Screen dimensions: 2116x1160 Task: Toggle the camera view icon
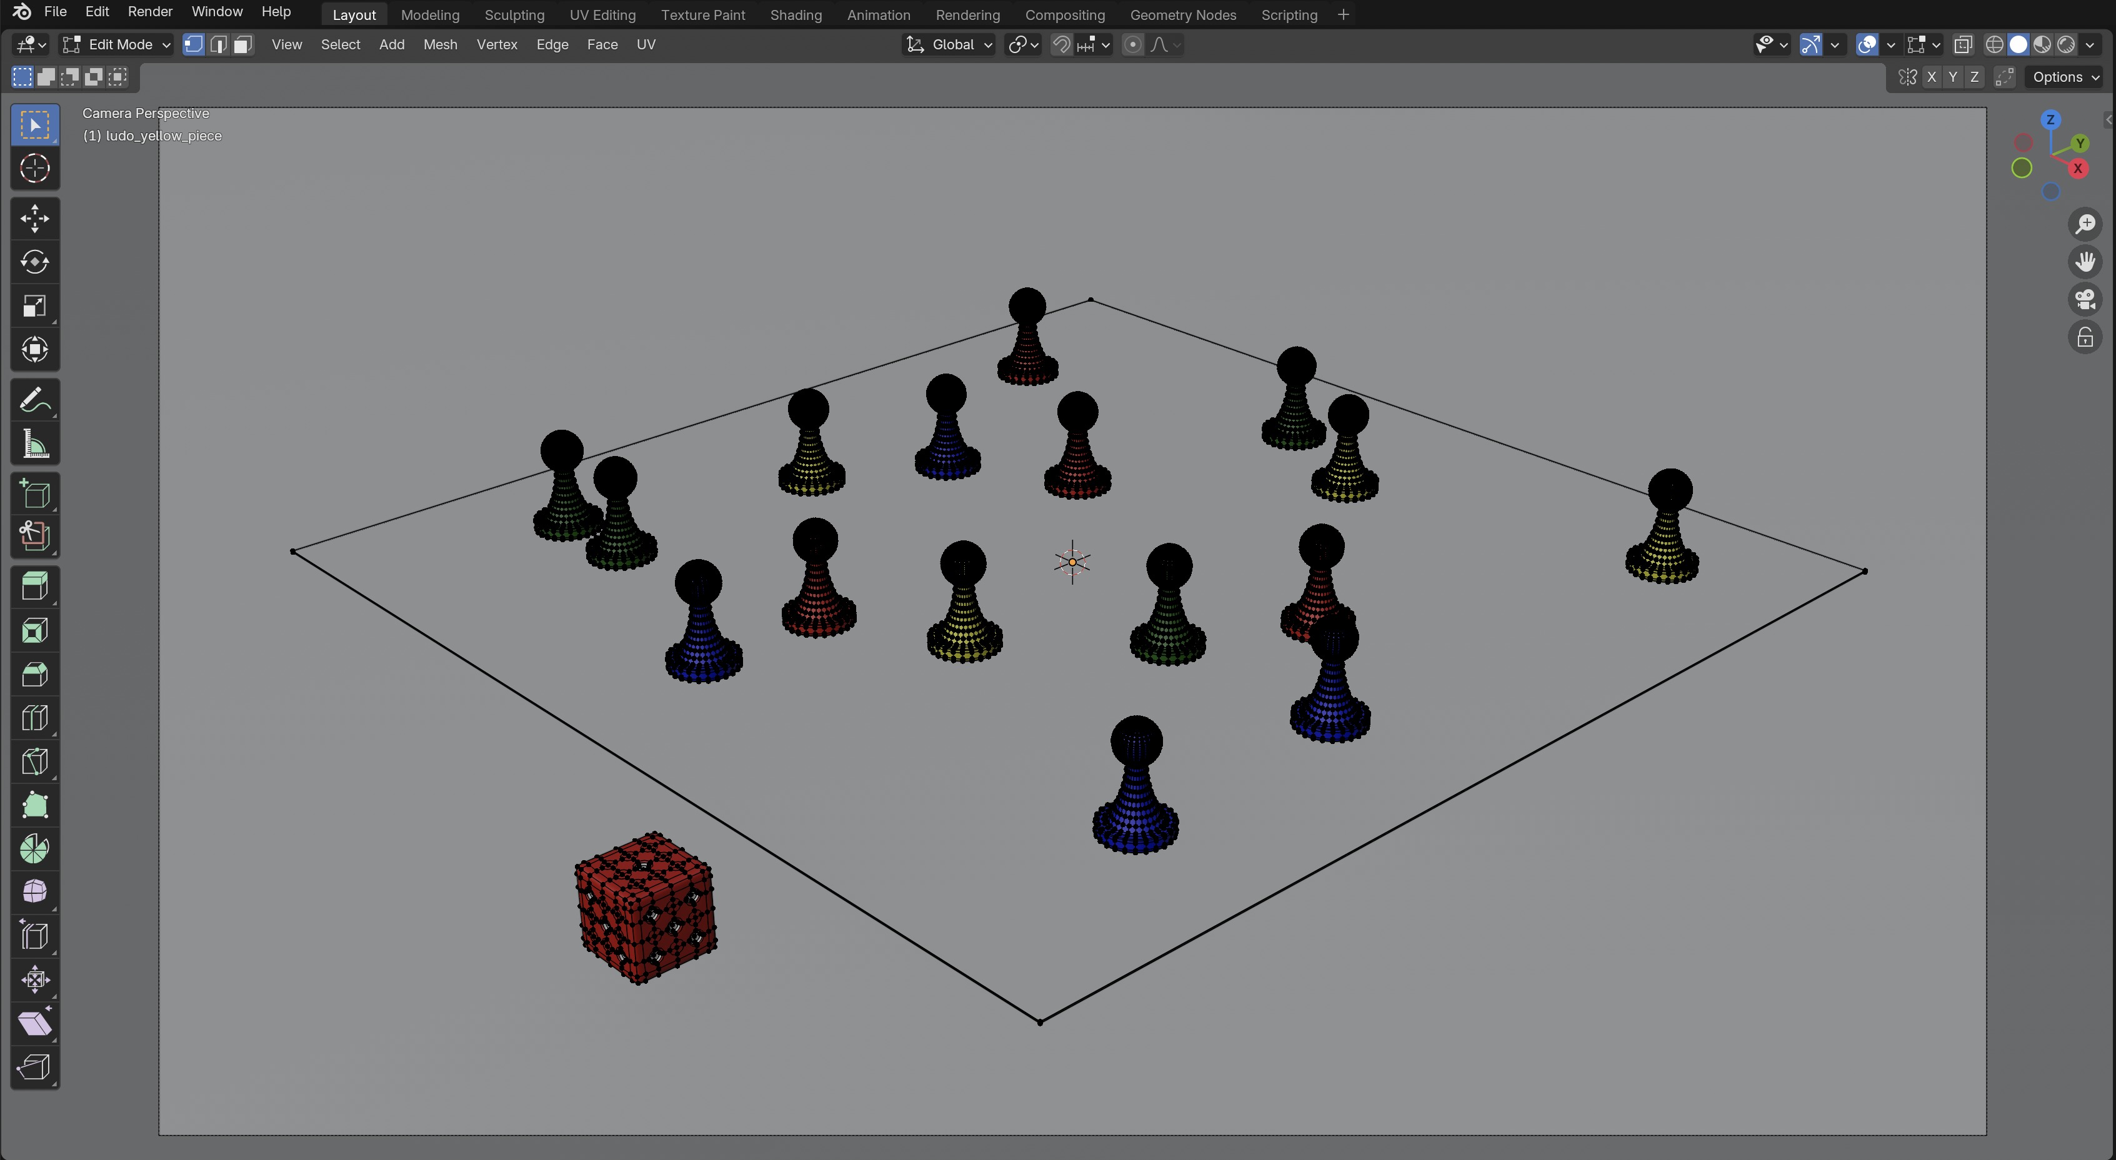tap(2085, 300)
